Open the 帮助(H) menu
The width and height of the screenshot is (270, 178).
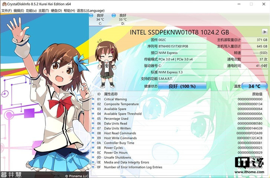(69, 11)
